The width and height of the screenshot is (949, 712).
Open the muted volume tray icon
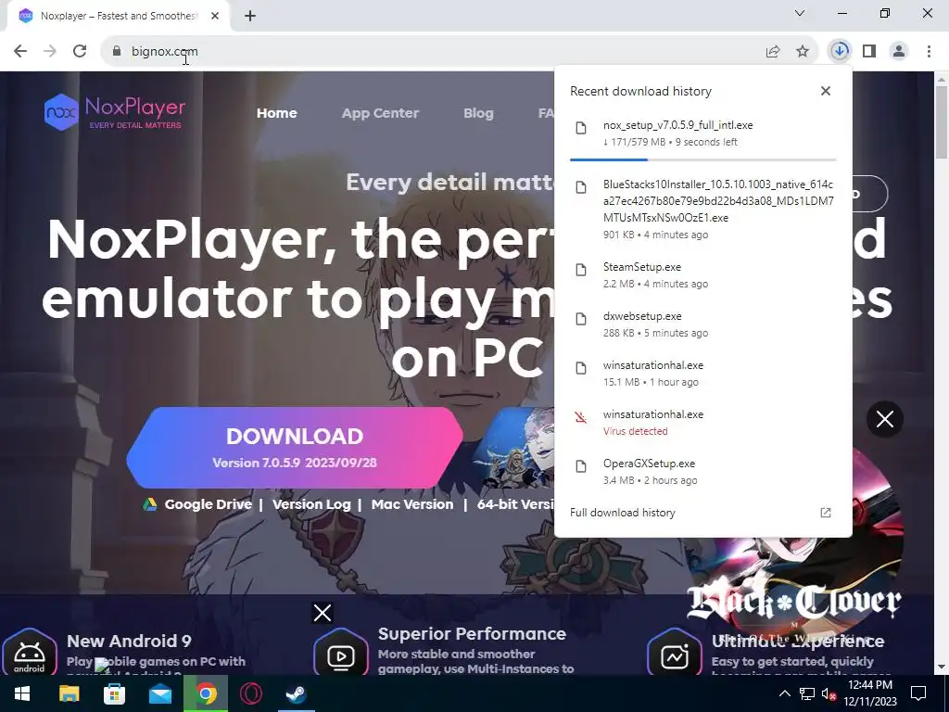(829, 693)
